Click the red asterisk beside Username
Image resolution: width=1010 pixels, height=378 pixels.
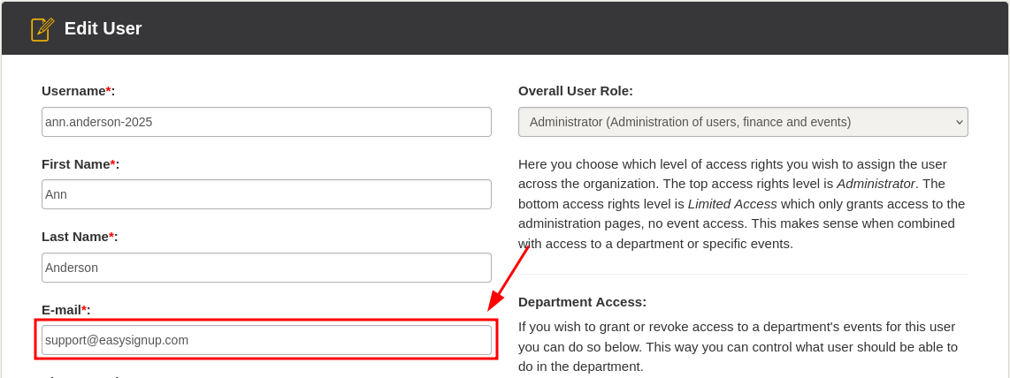point(108,90)
